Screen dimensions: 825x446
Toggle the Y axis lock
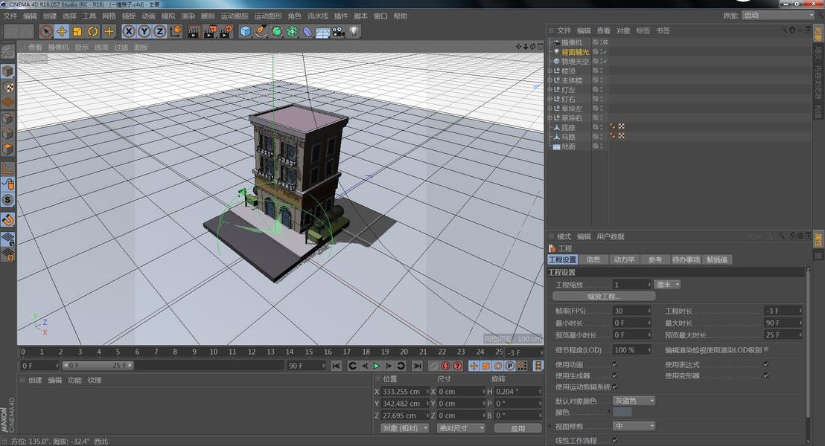144,32
